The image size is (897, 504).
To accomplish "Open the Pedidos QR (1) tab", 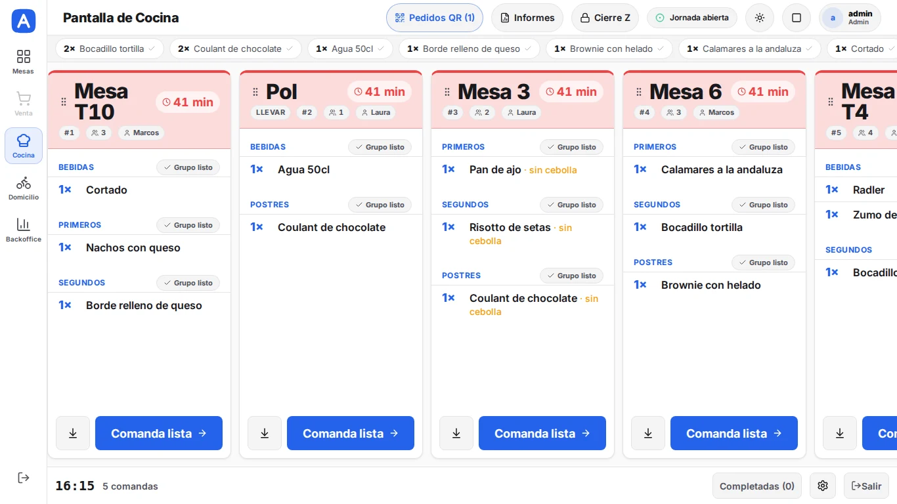I will 435,18.
